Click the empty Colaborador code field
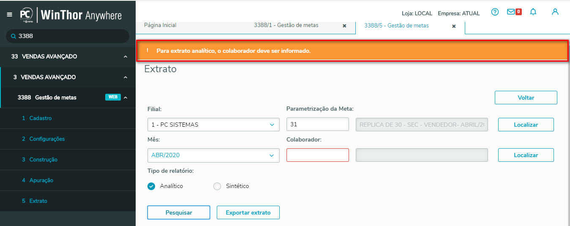Screen dimensions: 570x226 tap(318, 155)
